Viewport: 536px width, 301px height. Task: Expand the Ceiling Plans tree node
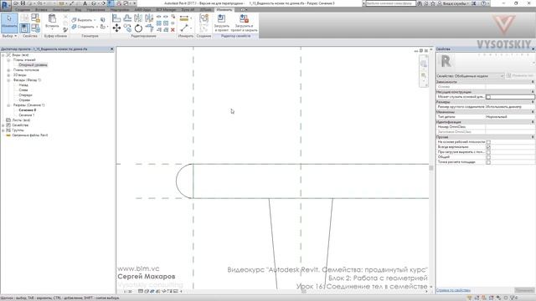(x=8, y=70)
